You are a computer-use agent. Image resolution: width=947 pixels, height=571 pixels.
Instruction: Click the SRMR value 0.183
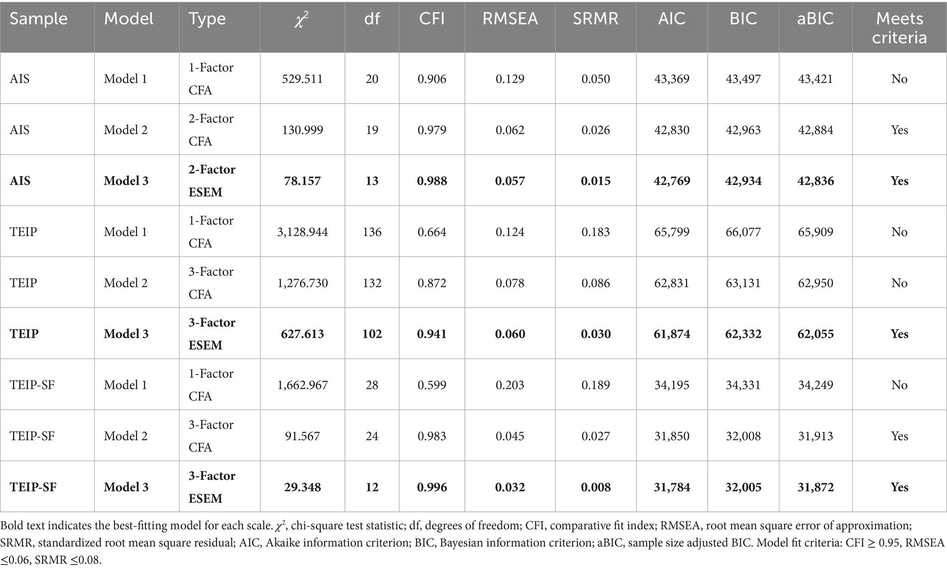(596, 232)
